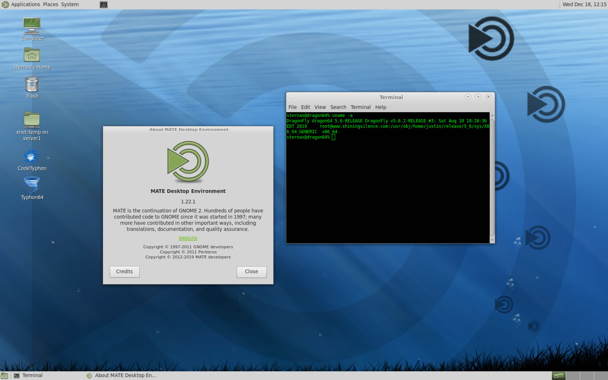Click the scrollbar up arrow in Terminal
The height and width of the screenshot is (380, 608).
pos(492,115)
